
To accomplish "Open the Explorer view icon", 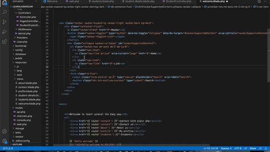I will pyautogui.click(x=5, y=3).
